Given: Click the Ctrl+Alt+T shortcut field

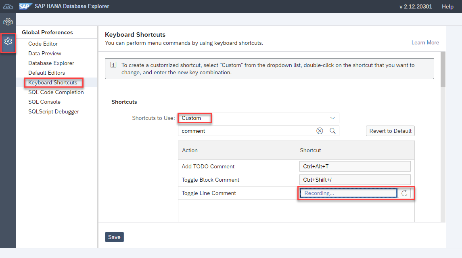Looking at the screenshot, I should pyautogui.click(x=355, y=166).
